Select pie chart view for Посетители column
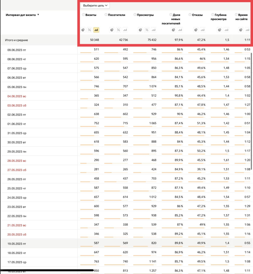The image size is (253, 274). (112, 30)
